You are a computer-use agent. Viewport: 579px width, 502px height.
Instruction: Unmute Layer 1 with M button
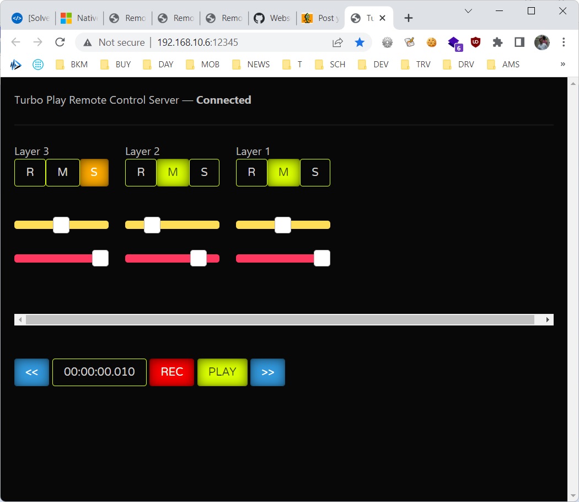pyautogui.click(x=283, y=173)
